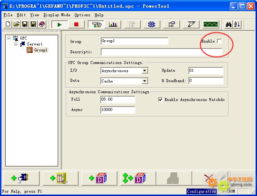Image resolution: width=257 pixels, height=196 pixels.
Task: Click the Poll time field
Action: tap(118, 99)
